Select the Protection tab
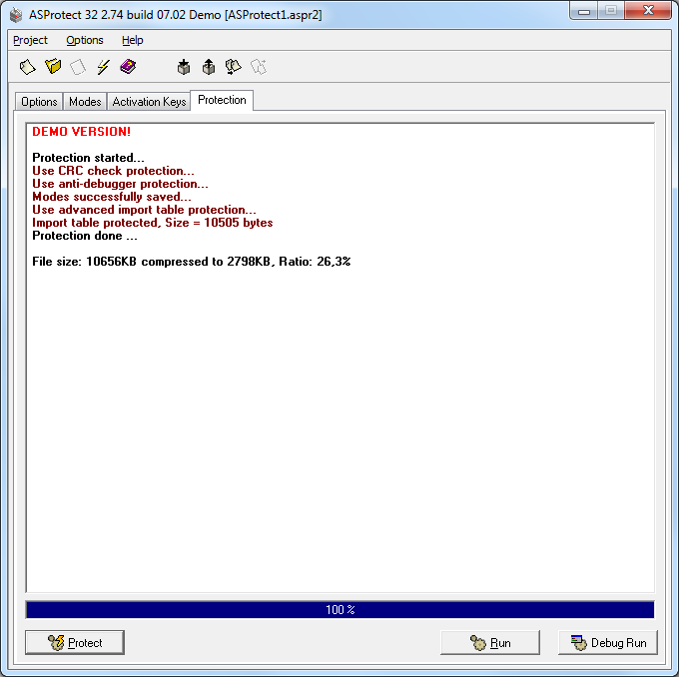The width and height of the screenshot is (679, 677). [222, 100]
